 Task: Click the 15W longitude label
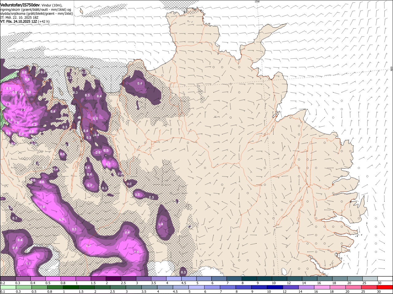pos(257,2)
